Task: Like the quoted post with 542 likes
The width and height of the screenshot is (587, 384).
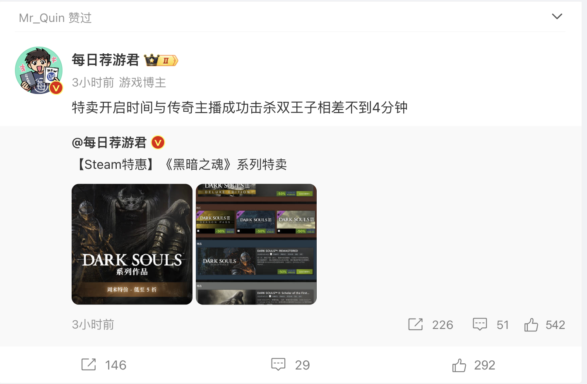Action: point(531,325)
